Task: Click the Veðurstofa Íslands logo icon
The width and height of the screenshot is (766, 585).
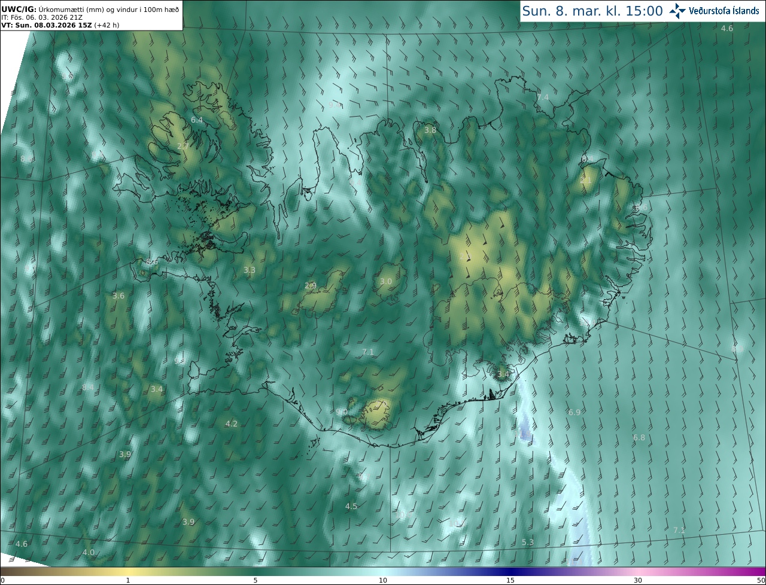Action: point(678,11)
